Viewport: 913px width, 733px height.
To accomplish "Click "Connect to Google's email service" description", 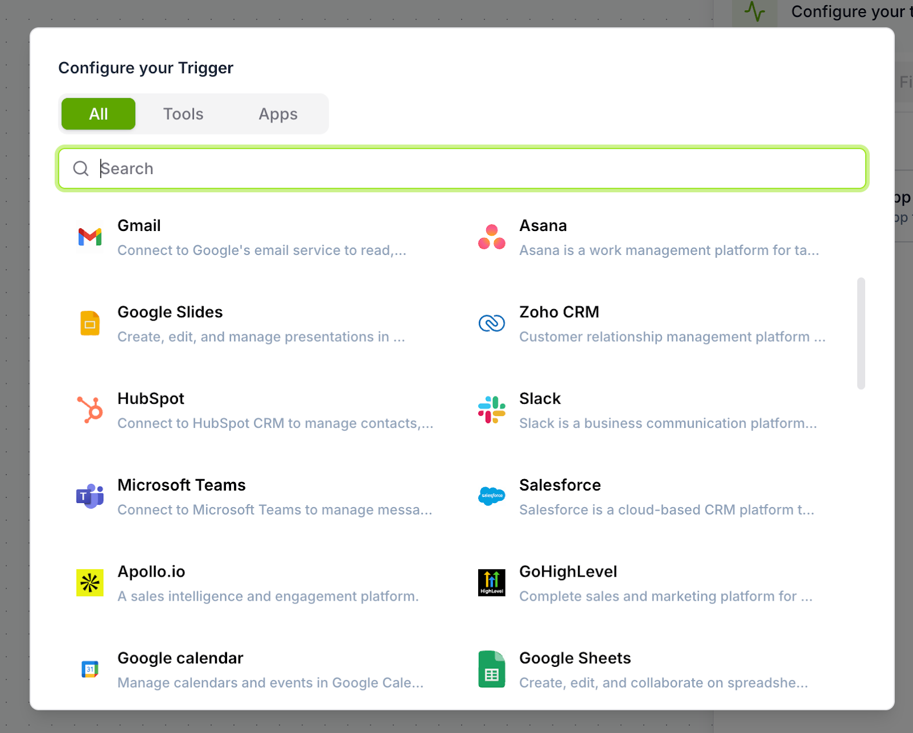I will coord(262,250).
